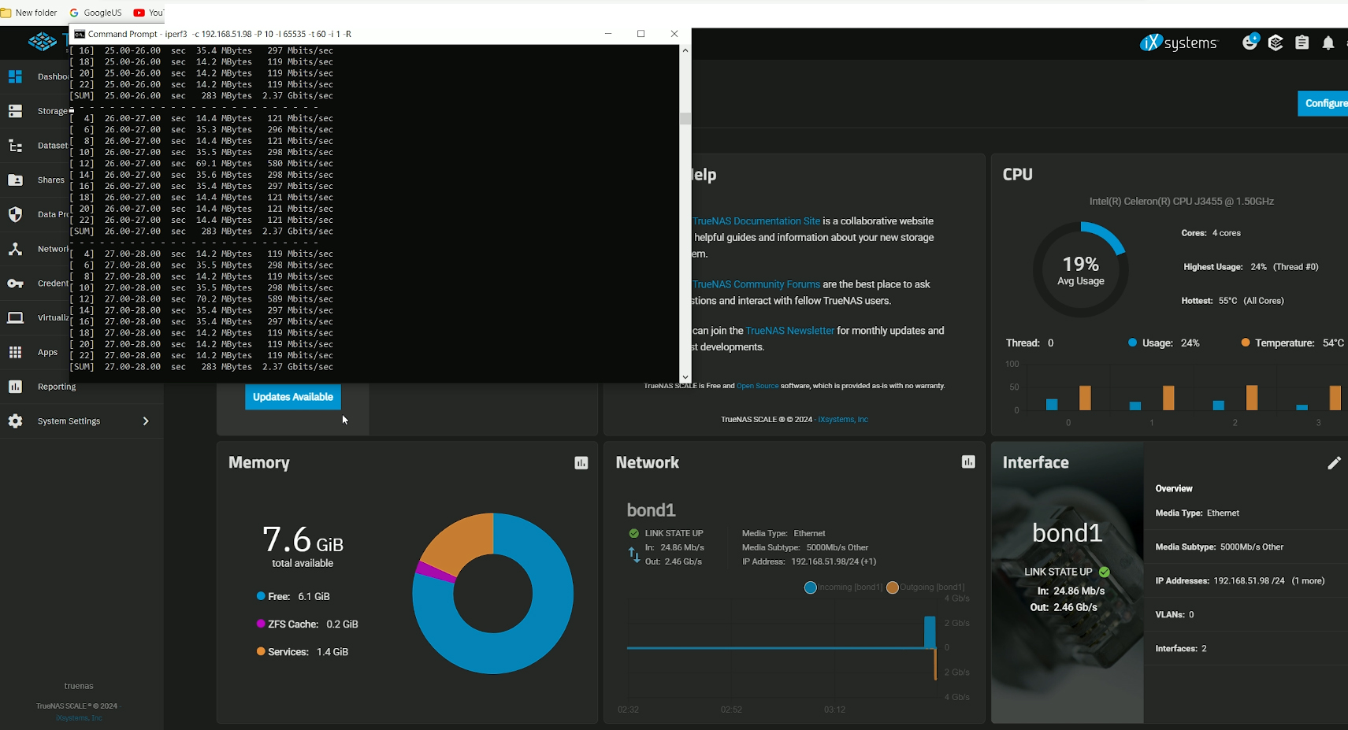Image resolution: width=1348 pixels, height=730 pixels.
Task: Click the blue Usage legend dot in CPU card
Action: coord(1132,343)
